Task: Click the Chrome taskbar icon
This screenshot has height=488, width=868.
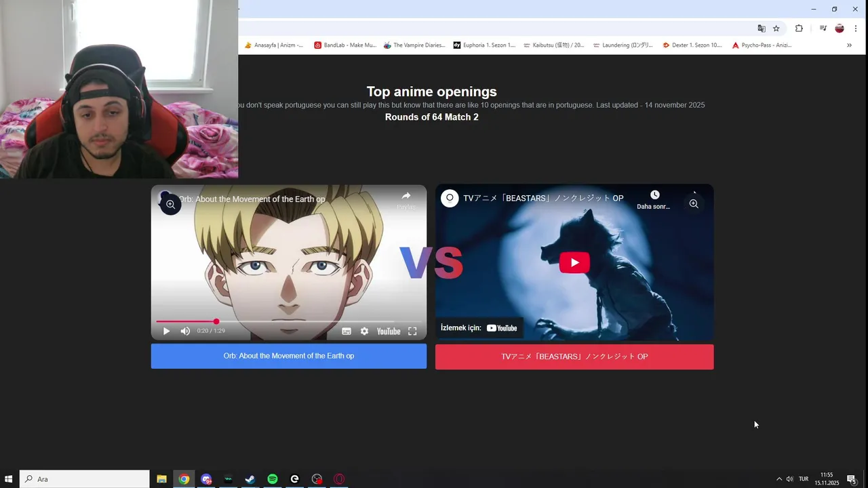Action: pos(184,479)
